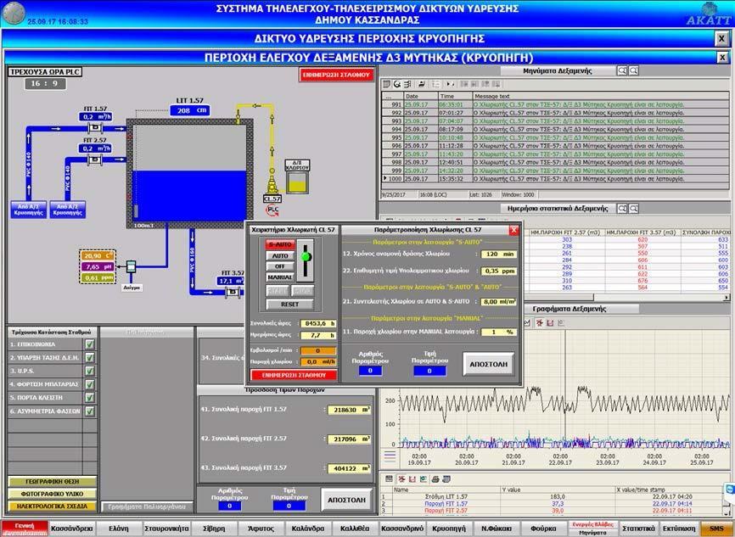Click the Date column header in message list

(x=420, y=96)
